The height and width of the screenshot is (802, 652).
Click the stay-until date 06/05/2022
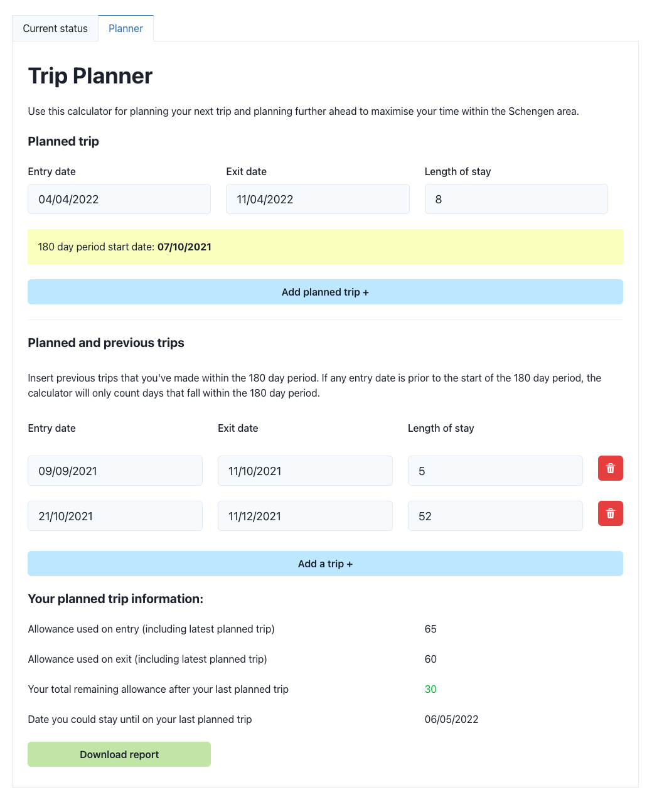pos(451,719)
